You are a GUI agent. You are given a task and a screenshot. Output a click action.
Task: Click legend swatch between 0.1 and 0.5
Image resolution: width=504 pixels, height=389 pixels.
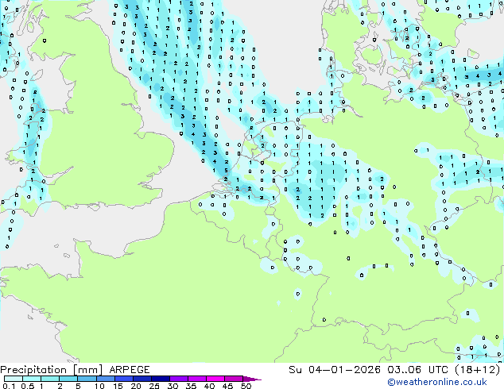click(14, 379)
